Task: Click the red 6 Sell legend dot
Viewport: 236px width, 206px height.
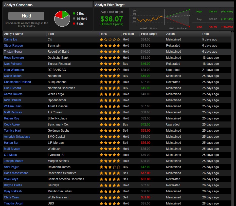Action: coord(74,24)
